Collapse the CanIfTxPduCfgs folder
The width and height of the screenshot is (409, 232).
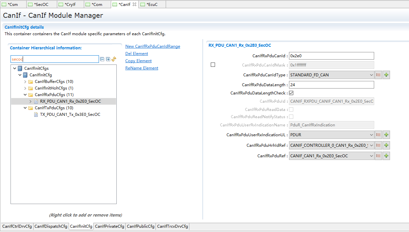25,108
